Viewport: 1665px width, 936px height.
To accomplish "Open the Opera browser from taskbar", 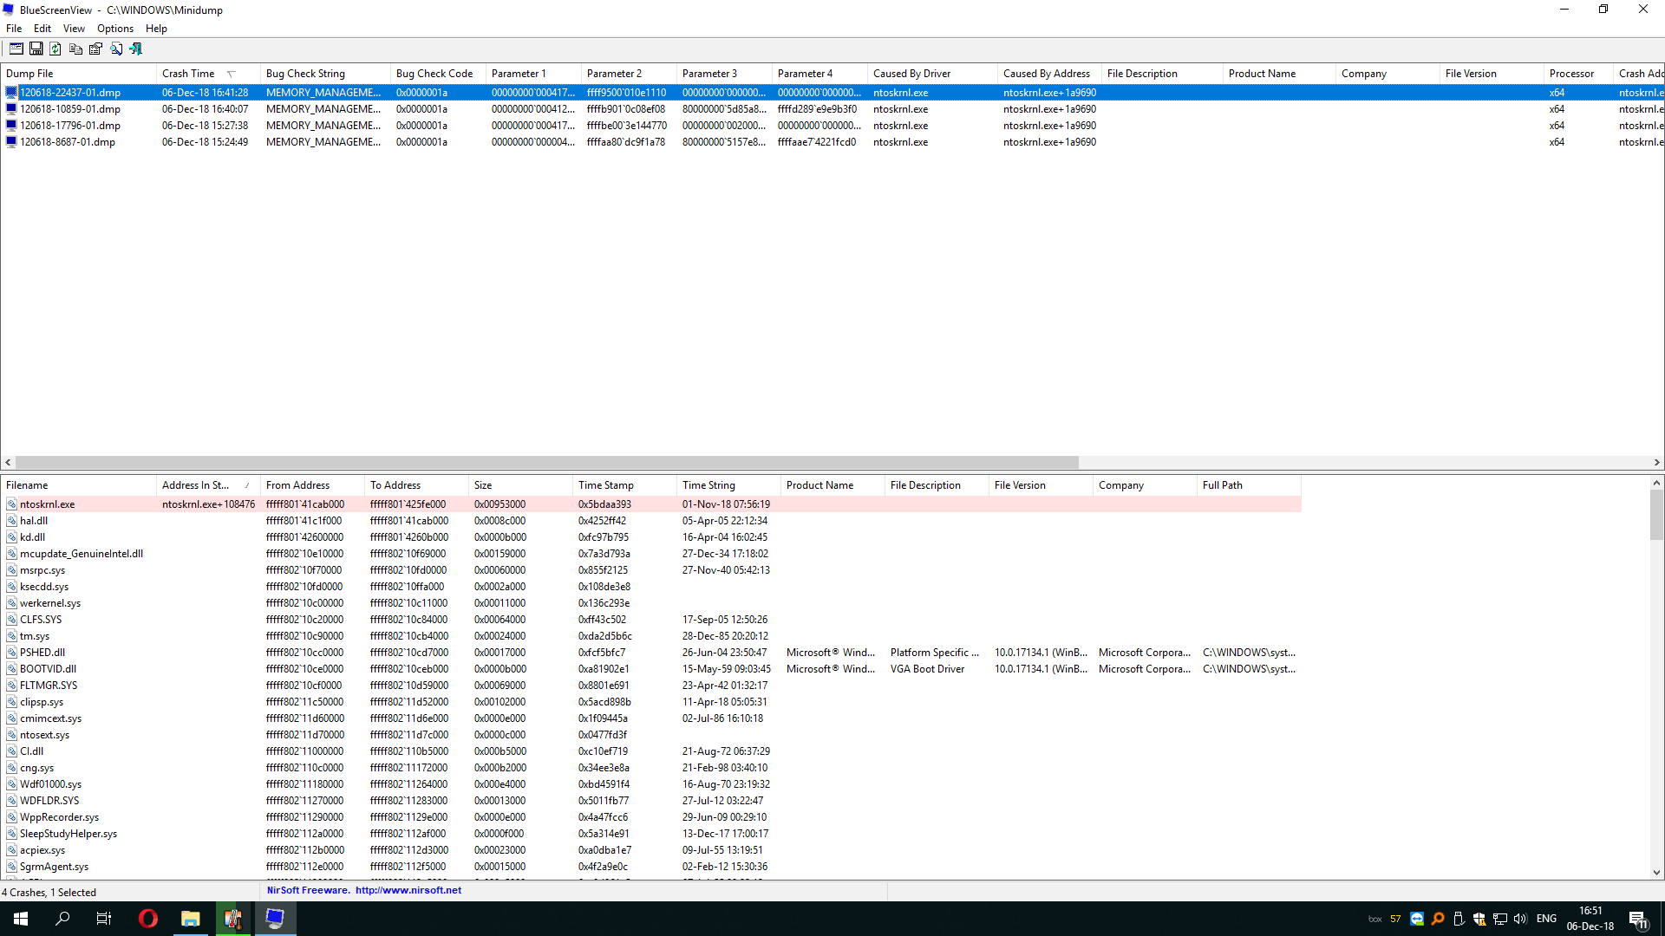I will click(148, 919).
